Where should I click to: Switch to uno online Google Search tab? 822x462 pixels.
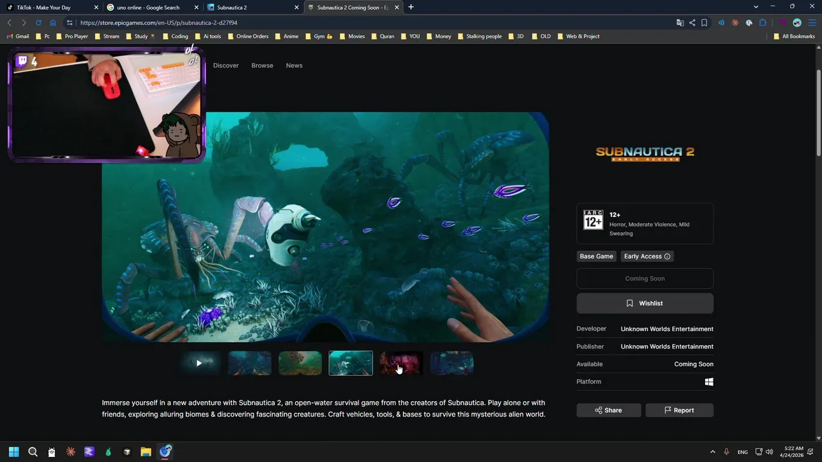(152, 7)
